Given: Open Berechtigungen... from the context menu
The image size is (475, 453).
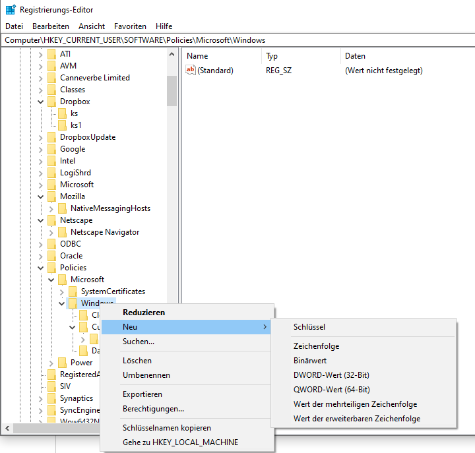Looking at the screenshot, I should (187, 409).
